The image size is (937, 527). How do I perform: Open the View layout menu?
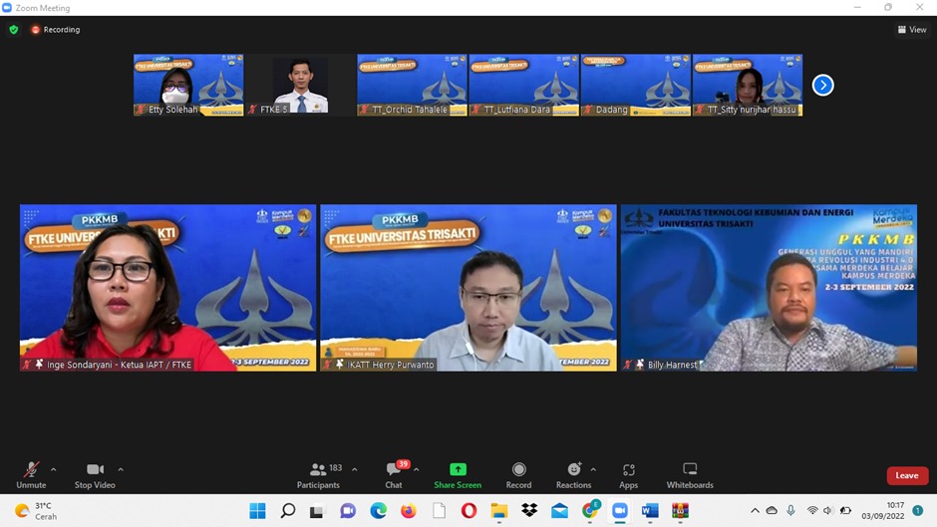tap(912, 29)
